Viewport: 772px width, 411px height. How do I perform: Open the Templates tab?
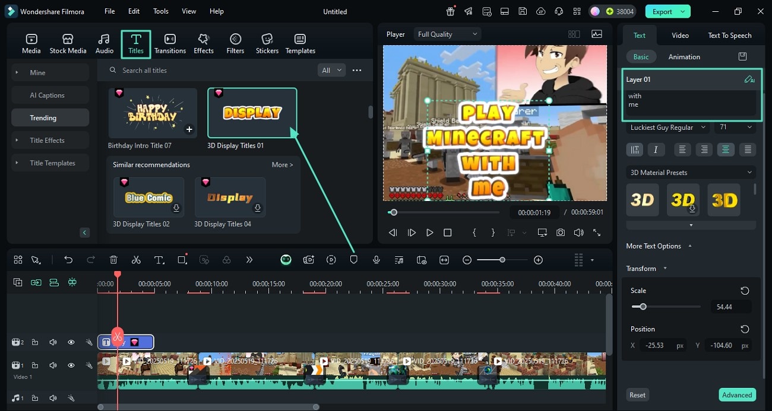coord(300,44)
